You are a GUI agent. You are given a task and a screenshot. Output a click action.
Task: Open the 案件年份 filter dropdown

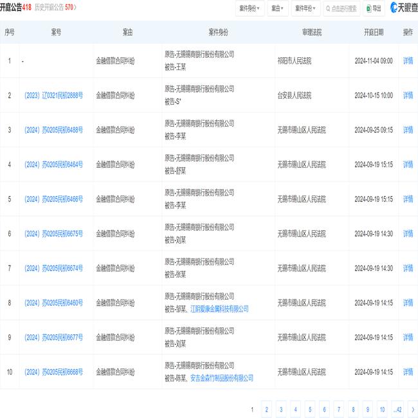[x=305, y=8]
